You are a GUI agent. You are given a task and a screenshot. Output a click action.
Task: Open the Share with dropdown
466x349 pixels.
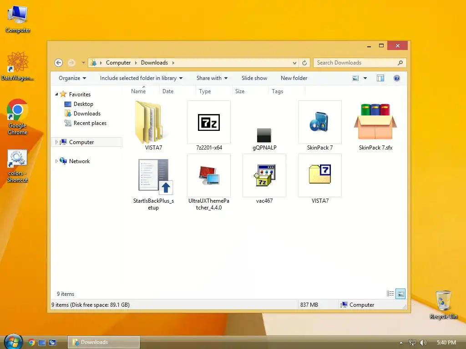(x=212, y=78)
